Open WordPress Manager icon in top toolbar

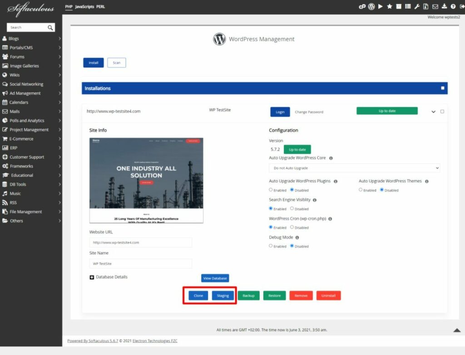point(371,6)
